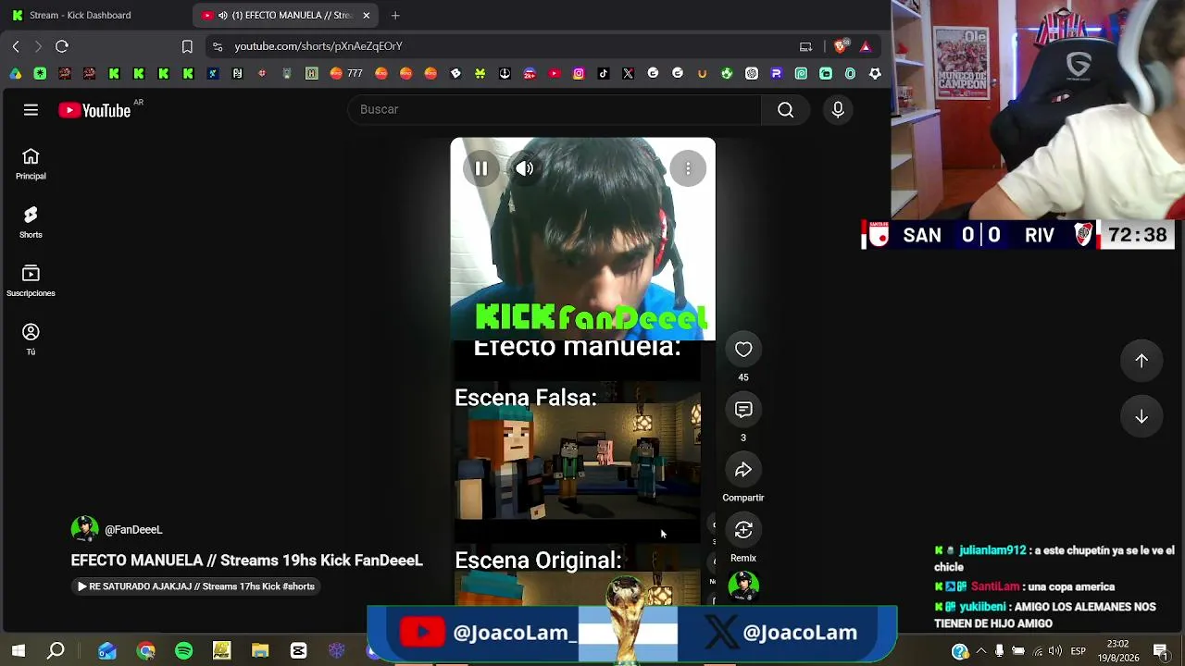The image size is (1185, 666).
Task: Go to the YouTube home logo
Action: 94,110
